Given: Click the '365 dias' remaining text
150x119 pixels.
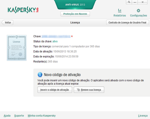Looking at the screenshot, I should [x=53, y=62].
